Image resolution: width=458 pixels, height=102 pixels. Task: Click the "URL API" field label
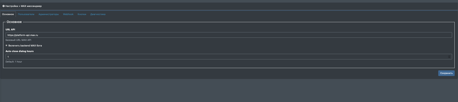(10, 30)
